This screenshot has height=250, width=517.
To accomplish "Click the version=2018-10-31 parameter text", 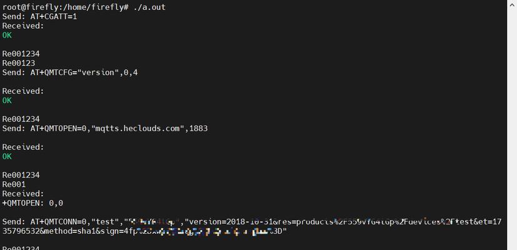I will tap(232, 222).
